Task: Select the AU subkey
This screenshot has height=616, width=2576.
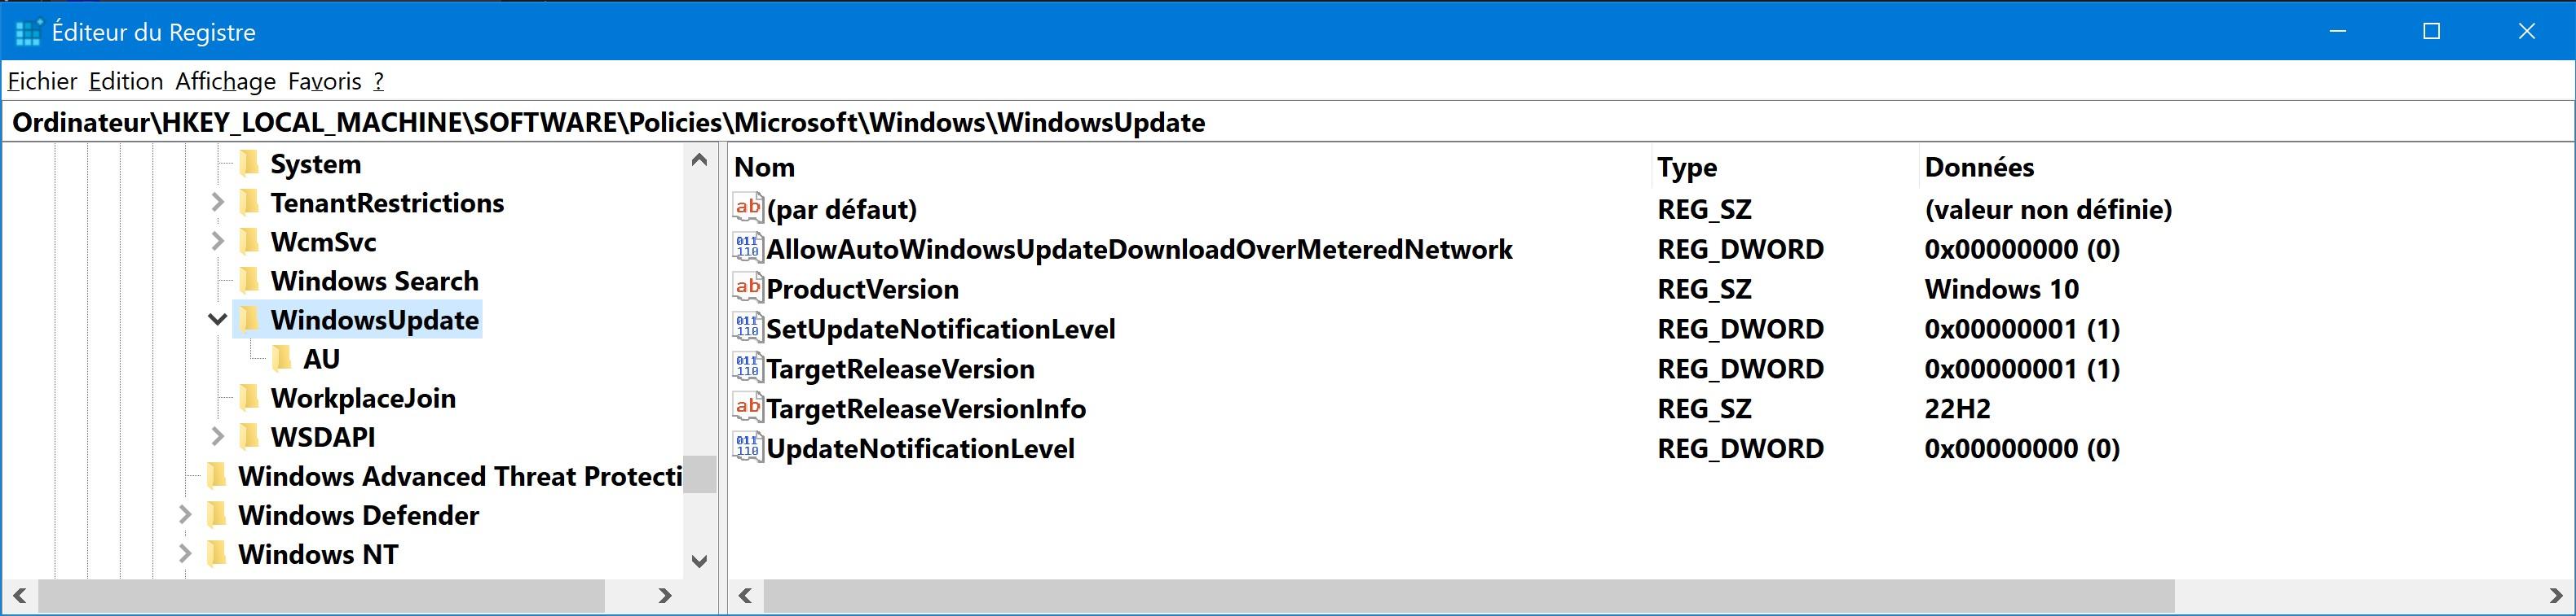Action: pyautogui.click(x=322, y=358)
